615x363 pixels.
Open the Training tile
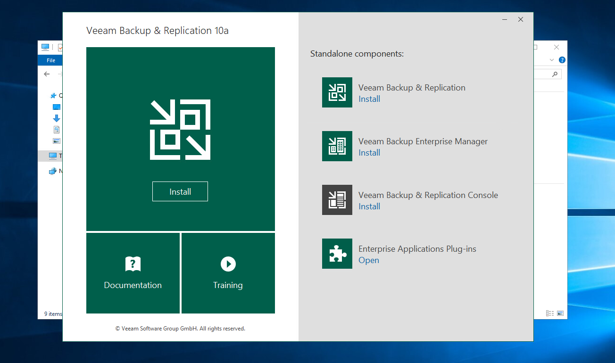[228, 273]
